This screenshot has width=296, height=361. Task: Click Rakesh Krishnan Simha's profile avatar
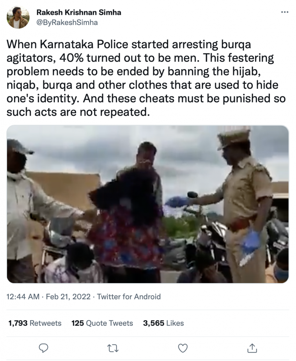18,17
